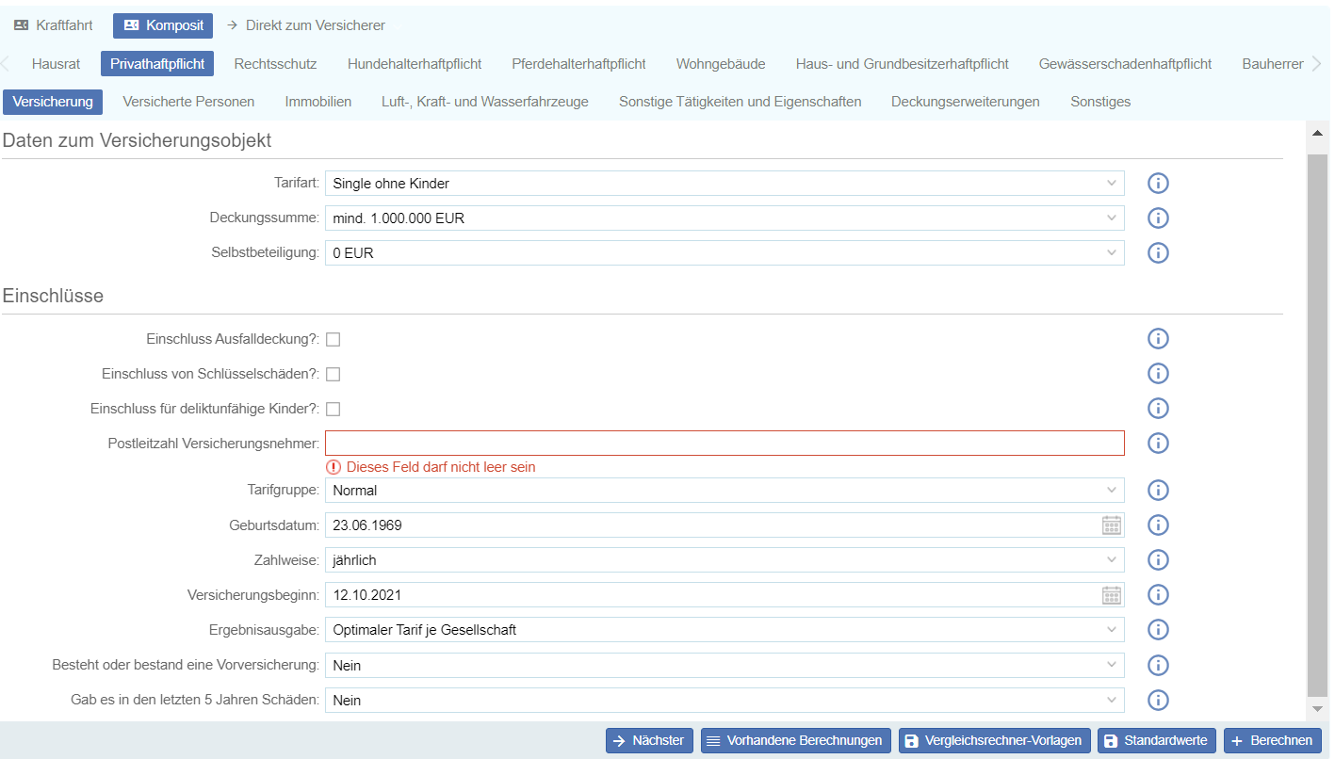Open calendar picker for Versicherungsbeginn

(1112, 595)
